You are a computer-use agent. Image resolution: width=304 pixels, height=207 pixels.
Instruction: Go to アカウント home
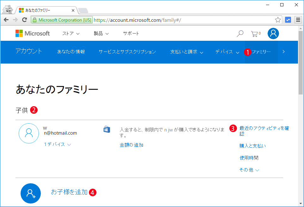(x=29, y=51)
